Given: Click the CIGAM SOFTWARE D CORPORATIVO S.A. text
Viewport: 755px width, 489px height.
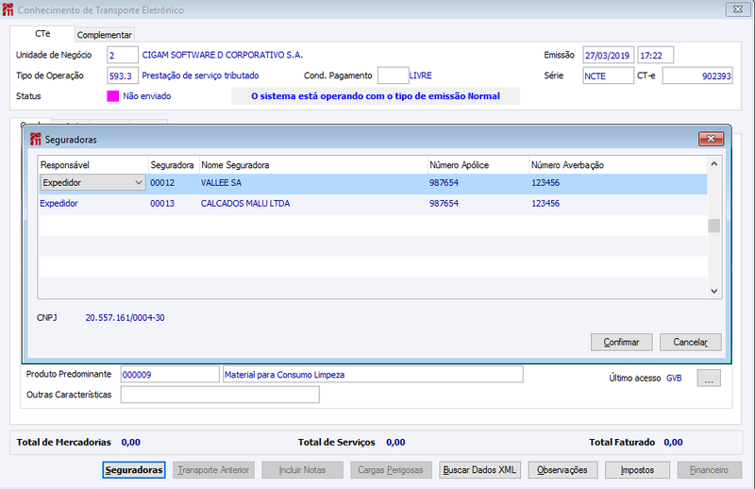Looking at the screenshot, I should 223,55.
